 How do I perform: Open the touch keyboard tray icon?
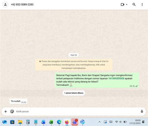[x=111, y=122]
